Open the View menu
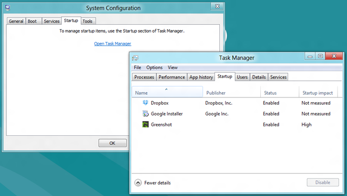 pyautogui.click(x=172, y=67)
